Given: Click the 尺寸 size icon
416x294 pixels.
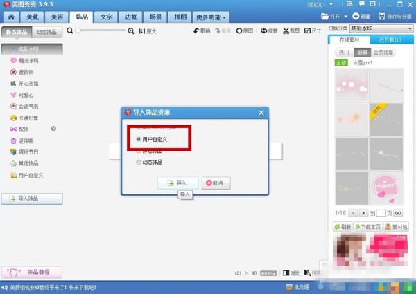Looking at the screenshot, I should (x=307, y=31).
